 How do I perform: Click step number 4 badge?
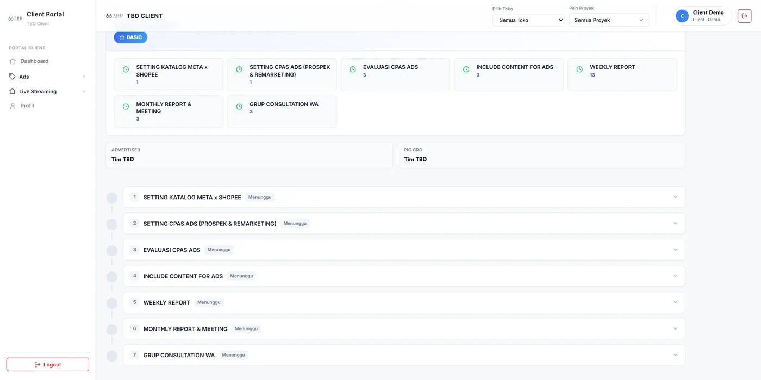pos(135,276)
